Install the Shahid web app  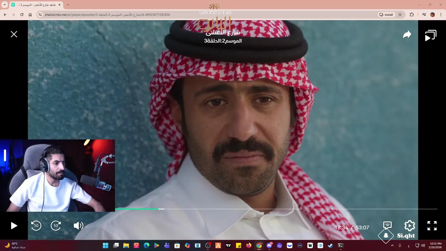point(386,15)
